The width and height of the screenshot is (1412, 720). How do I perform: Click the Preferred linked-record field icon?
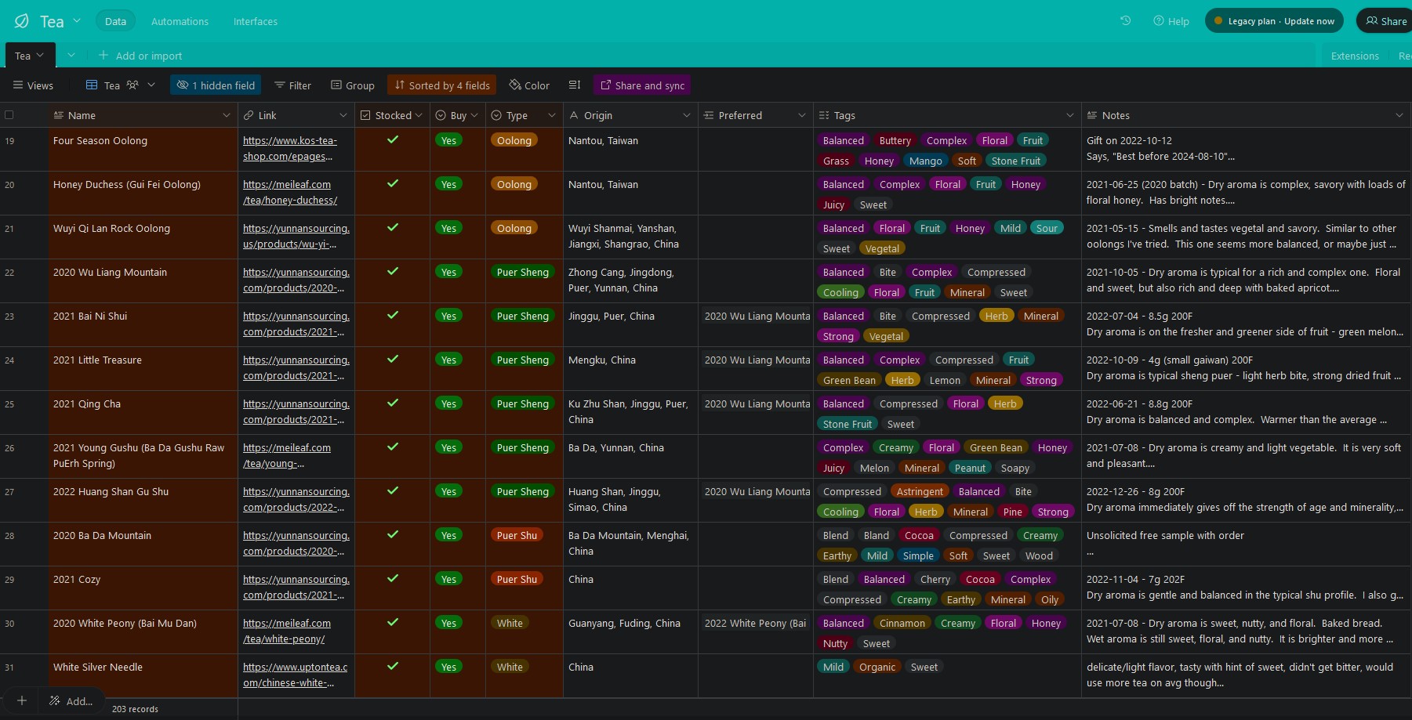pos(709,115)
